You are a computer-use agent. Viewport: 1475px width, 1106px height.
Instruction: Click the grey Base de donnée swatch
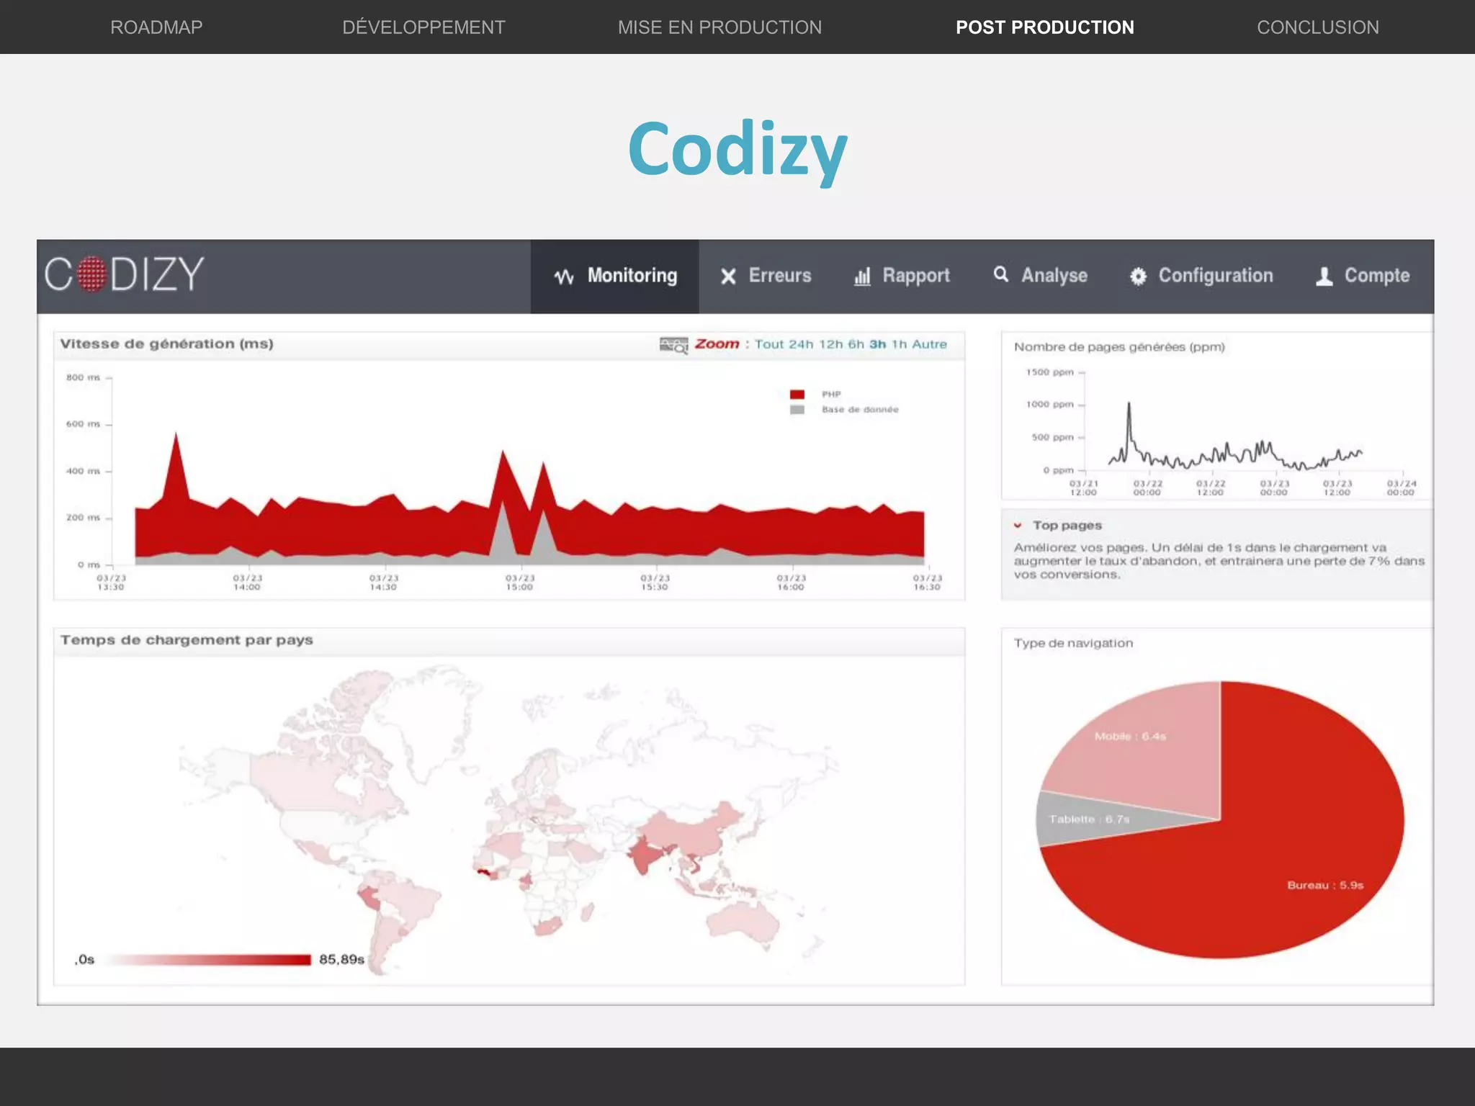(797, 410)
